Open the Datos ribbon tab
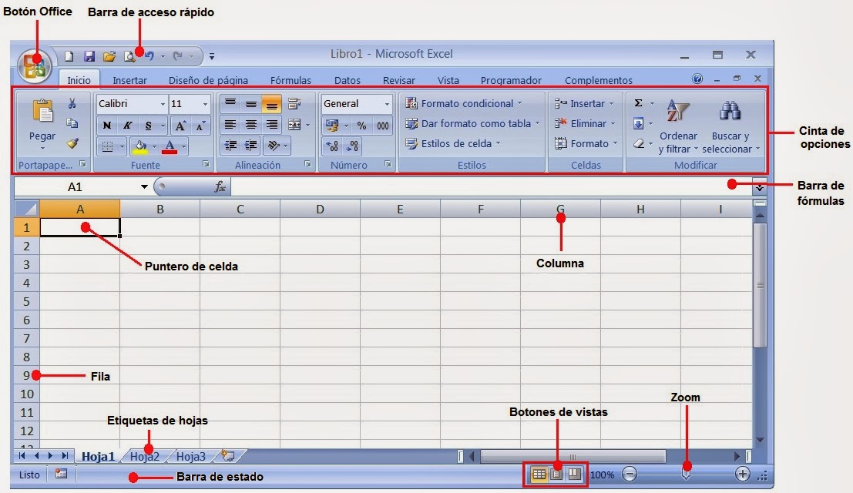 tap(346, 79)
